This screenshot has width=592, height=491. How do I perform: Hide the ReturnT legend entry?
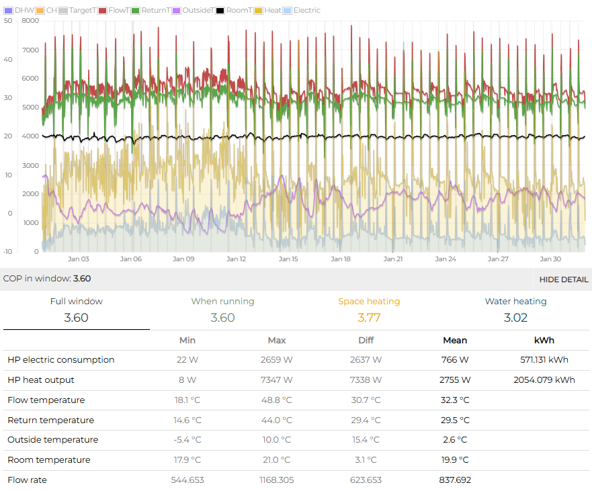pos(135,11)
